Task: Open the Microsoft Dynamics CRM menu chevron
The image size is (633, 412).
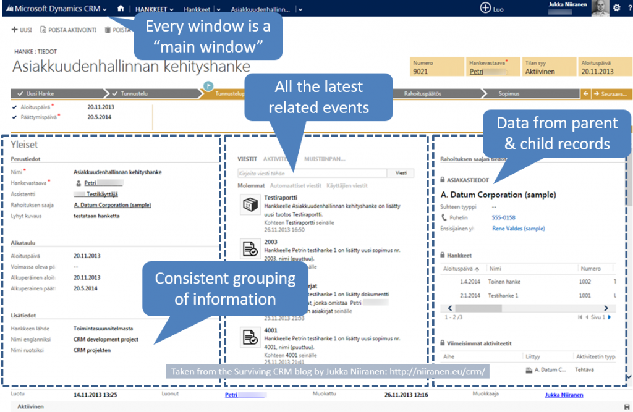Action: pyautogui.click(x=105, y=10)
